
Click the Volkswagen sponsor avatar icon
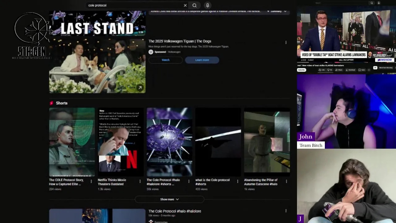tap(151, 52)
